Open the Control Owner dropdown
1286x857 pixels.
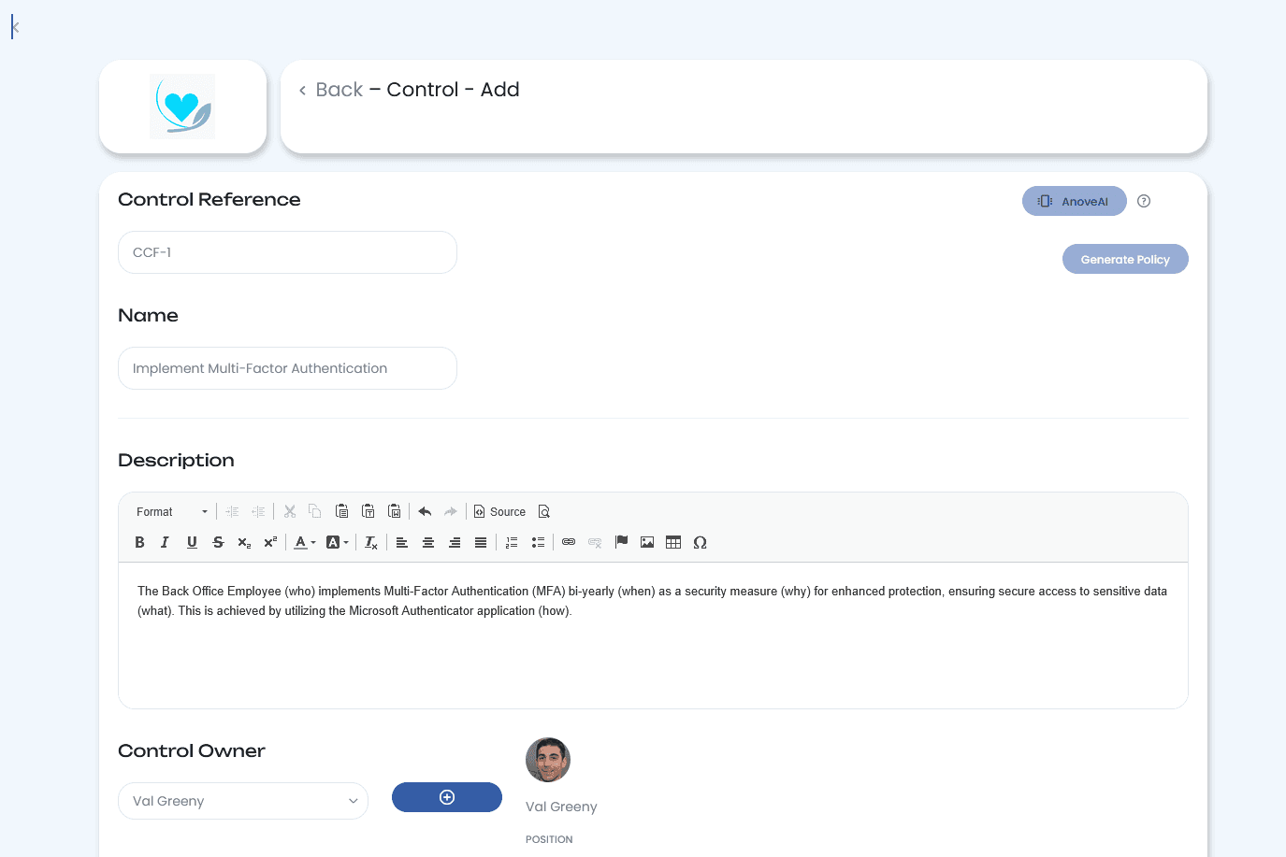[243, 801]
